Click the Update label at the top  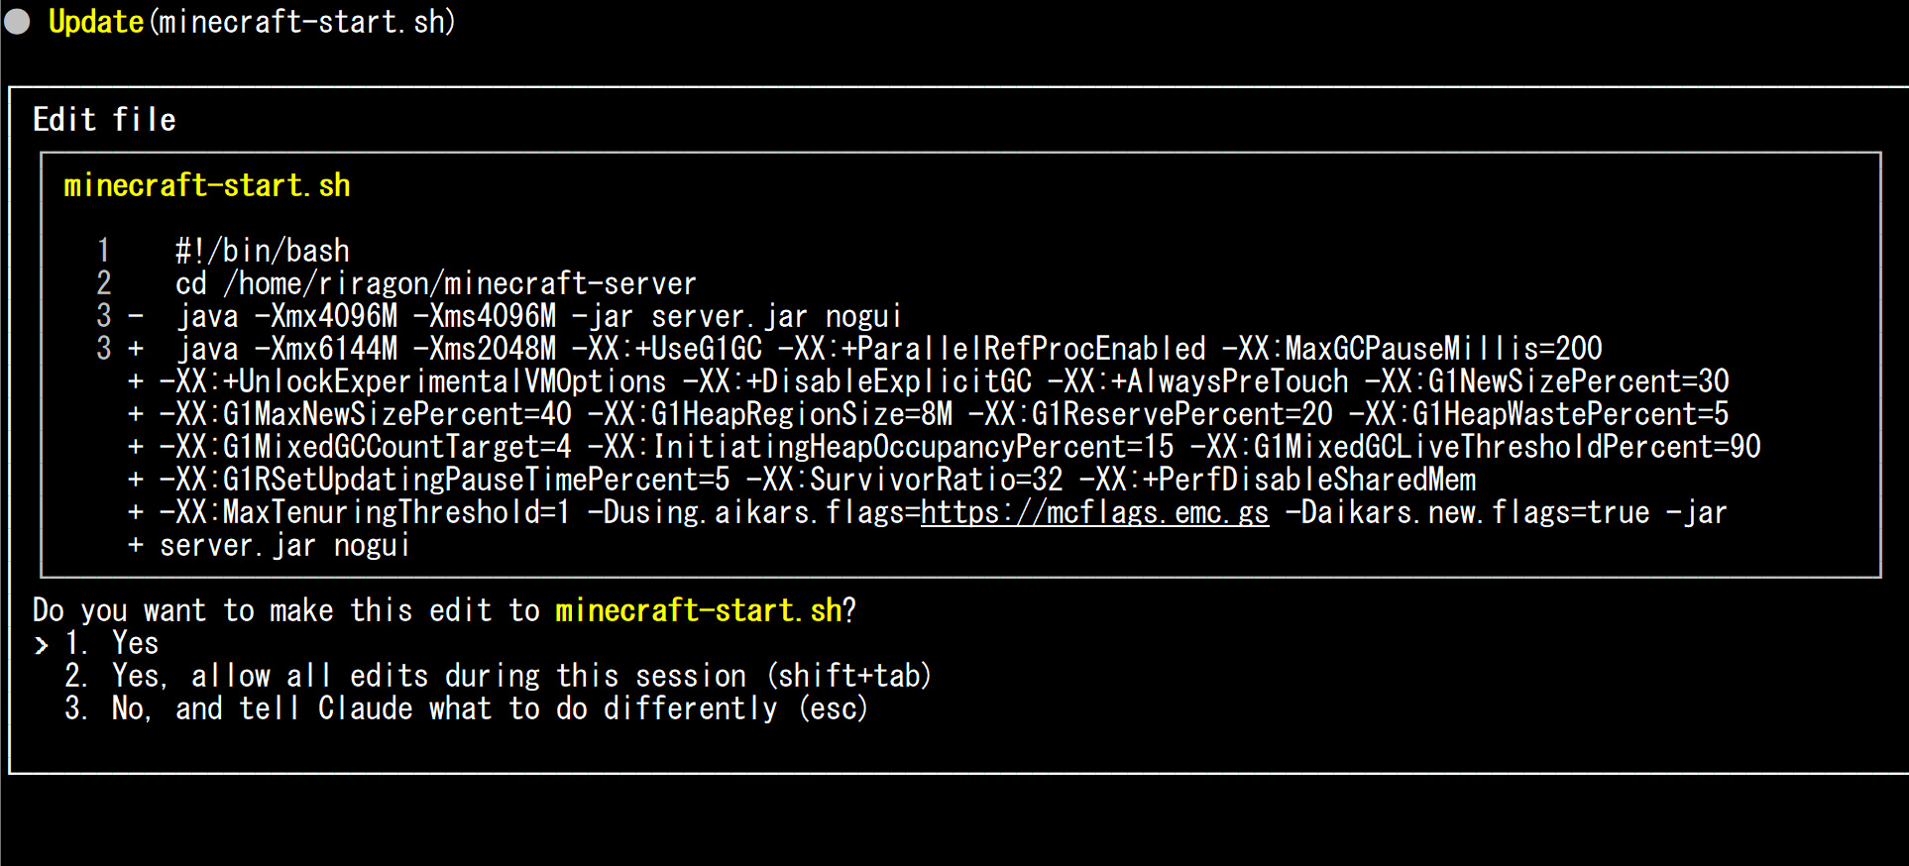click(96, 22)
